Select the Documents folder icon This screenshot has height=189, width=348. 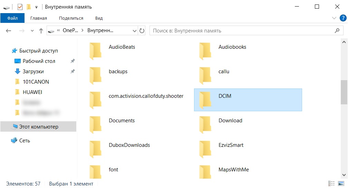96,125
